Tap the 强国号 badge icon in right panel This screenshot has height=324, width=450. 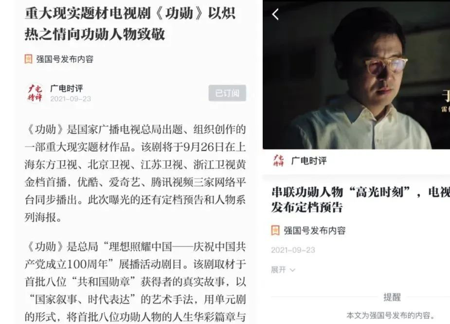pos(275,231)
